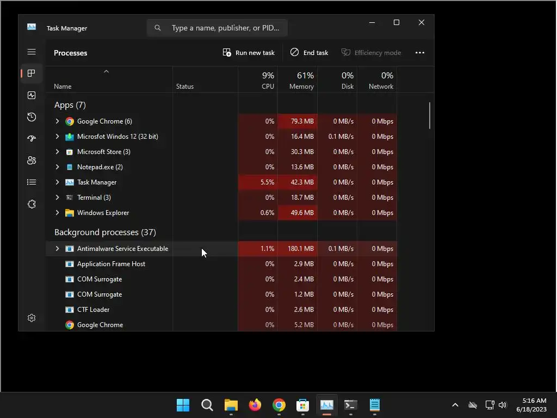Click the process list vertical scrollbar
Image resolution: width=557 pixels, height=418 pixels.
[430, 115]
